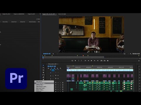Image resolution: width=141 pixels, height=105 pixels.
Task: Select the Razor tool
Action: coord(43,73)
